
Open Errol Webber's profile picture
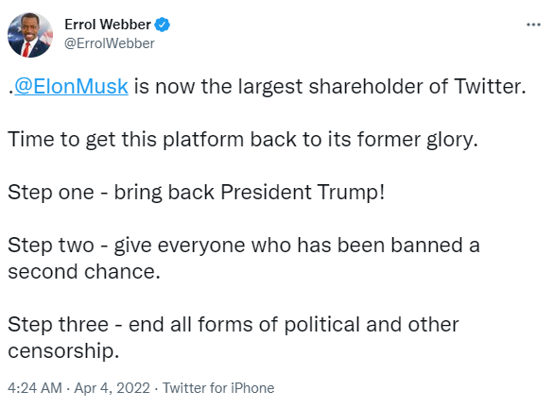pyautogui.click(x=30, y=35)
